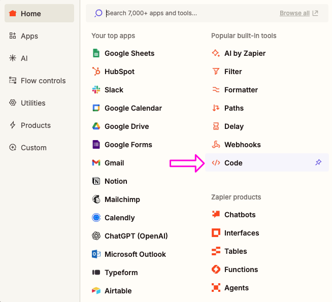Choose the Google Calendar app label

pos(133,108)
